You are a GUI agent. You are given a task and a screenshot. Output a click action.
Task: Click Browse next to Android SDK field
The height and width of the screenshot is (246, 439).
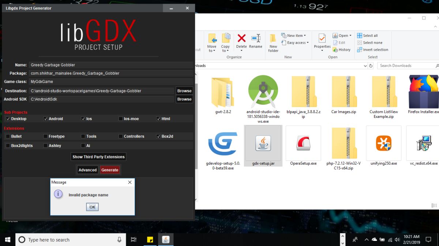click(x=184, y=99)
